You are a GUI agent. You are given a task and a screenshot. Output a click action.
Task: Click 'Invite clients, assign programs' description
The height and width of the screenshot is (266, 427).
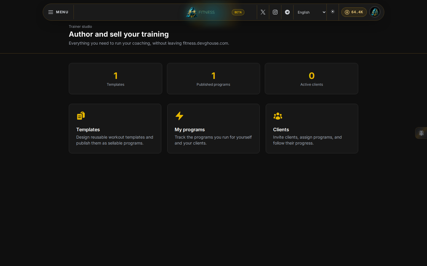point(307,140)
